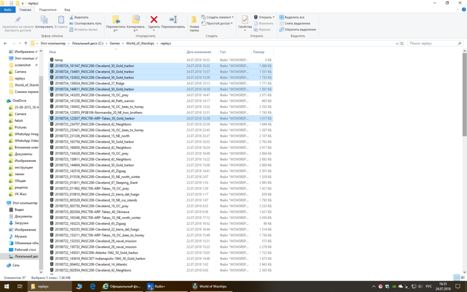Click the Select all icon
Image resolution: width=467 pixels, height=292 pixels.
tap(281, 18)
